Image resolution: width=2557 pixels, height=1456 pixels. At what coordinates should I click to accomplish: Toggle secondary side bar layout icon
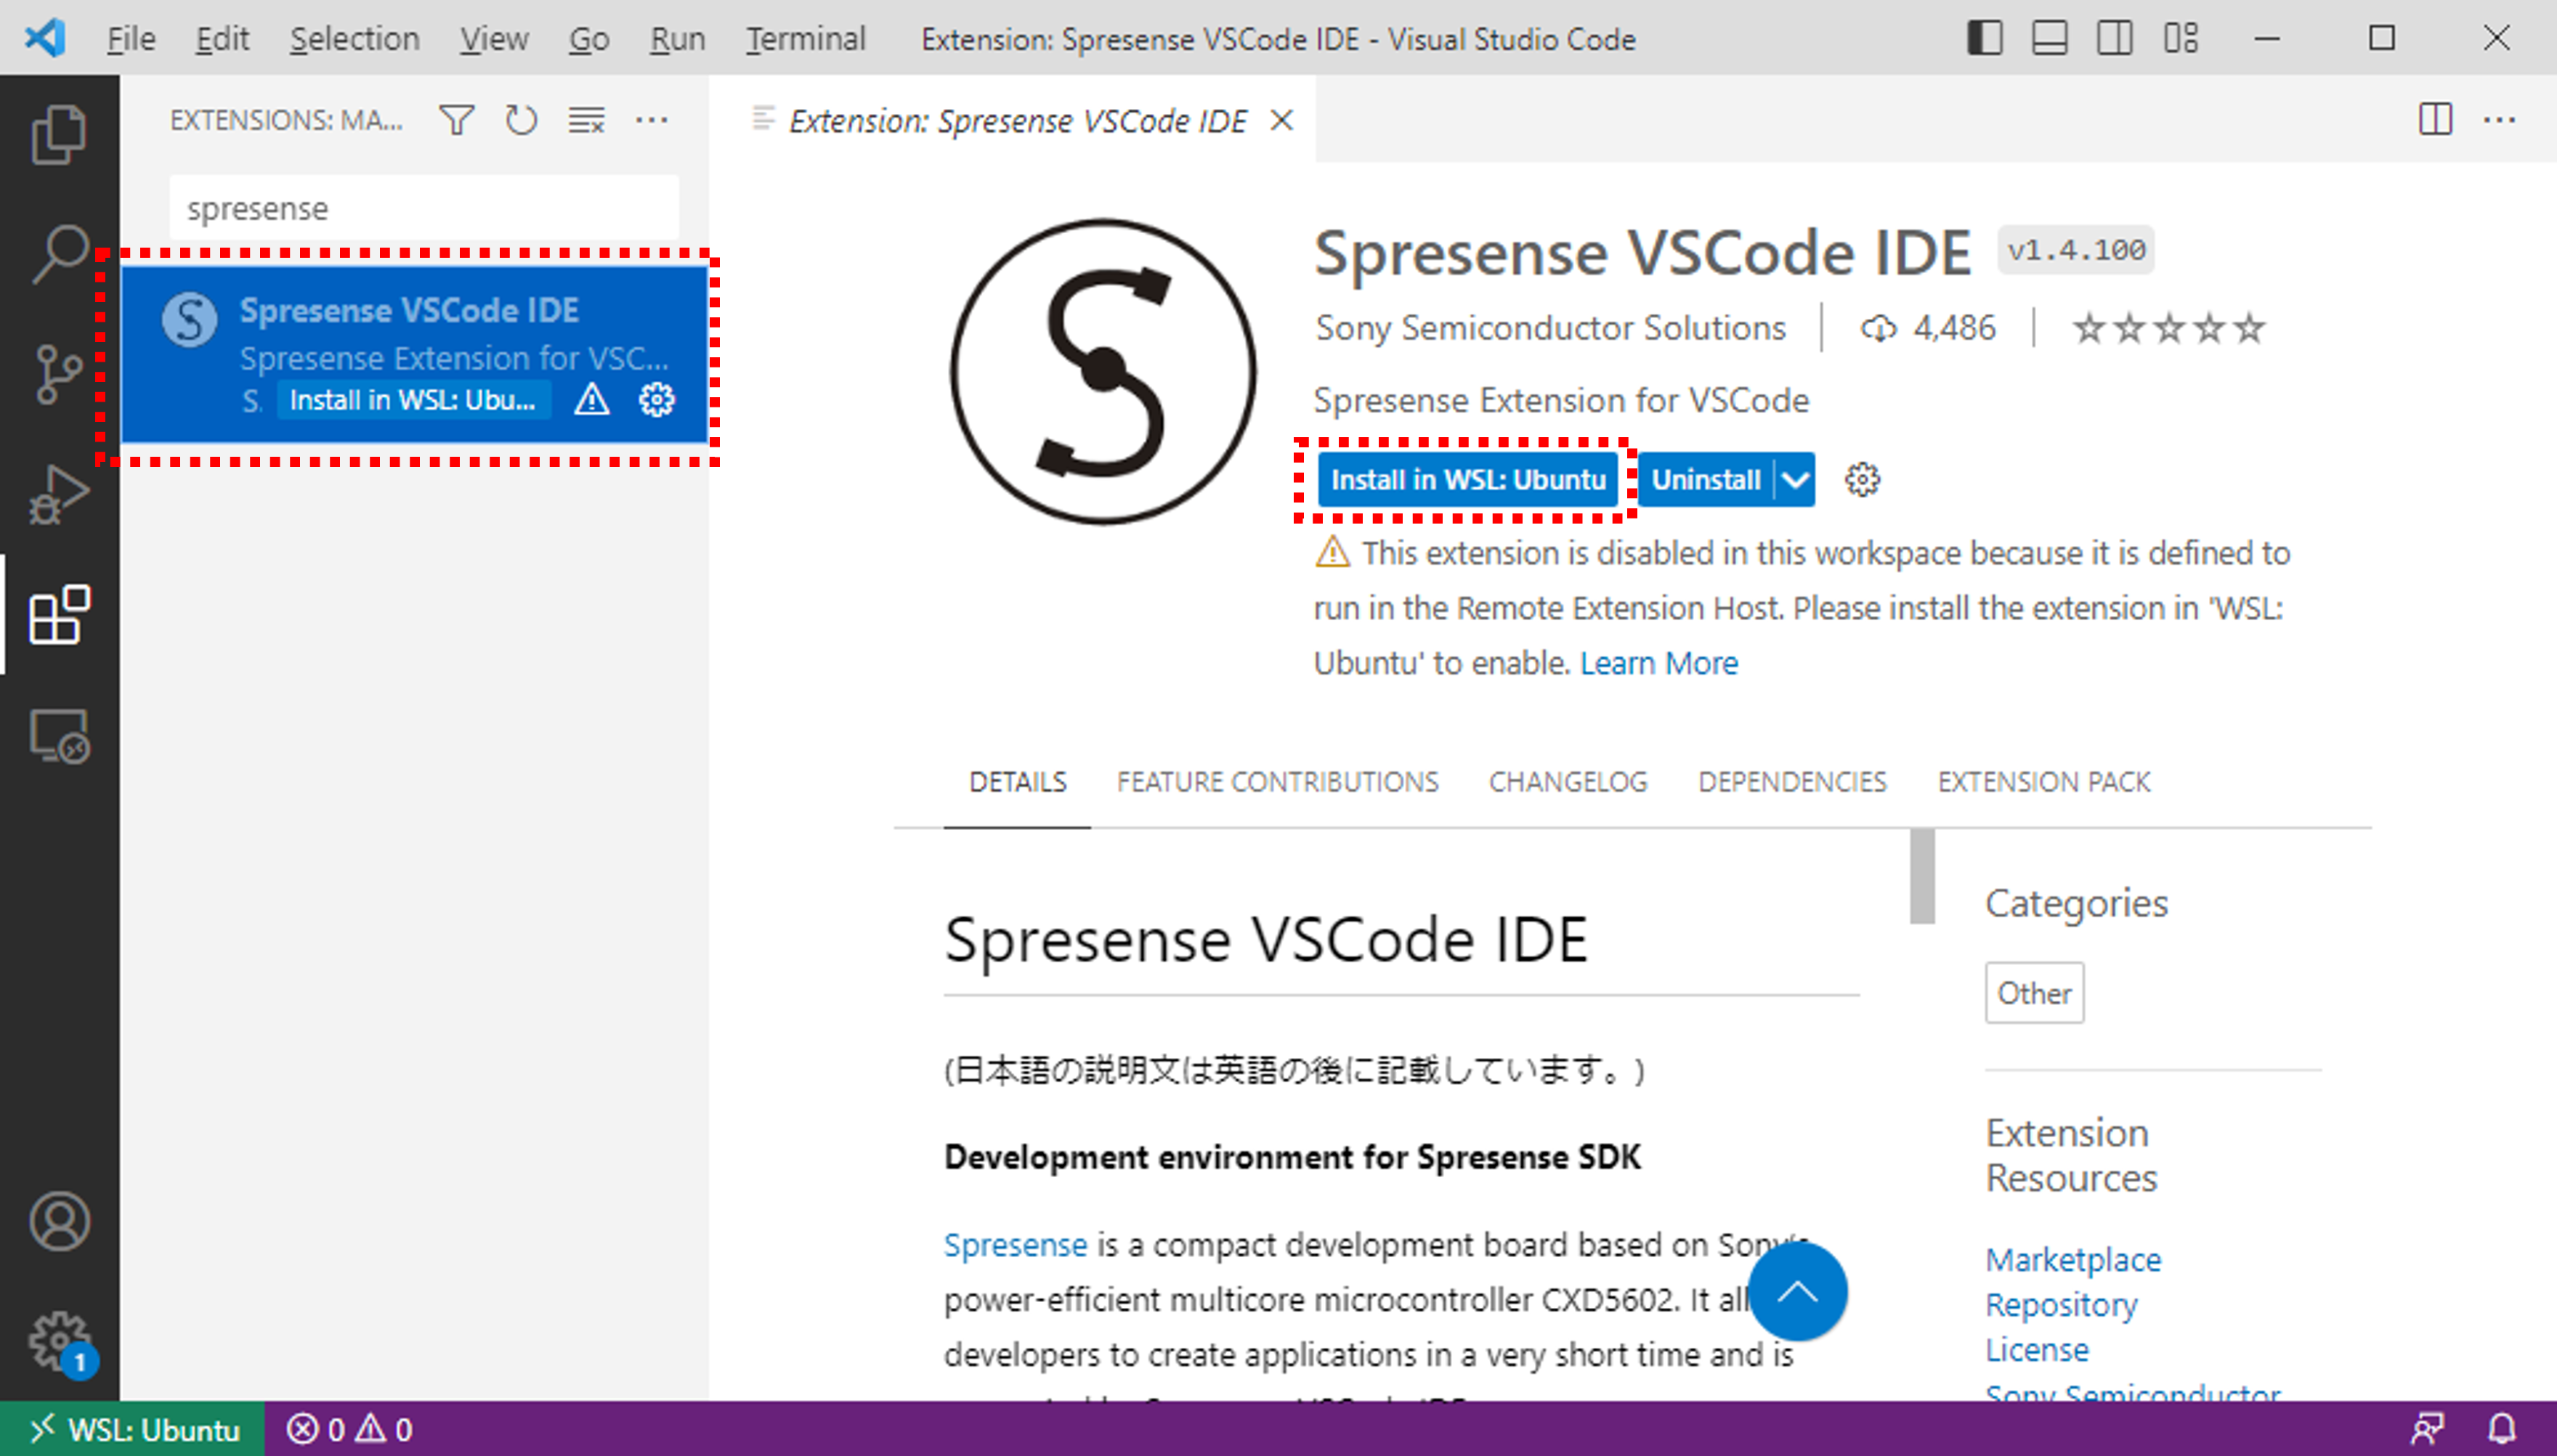(x=2115, y=38)
